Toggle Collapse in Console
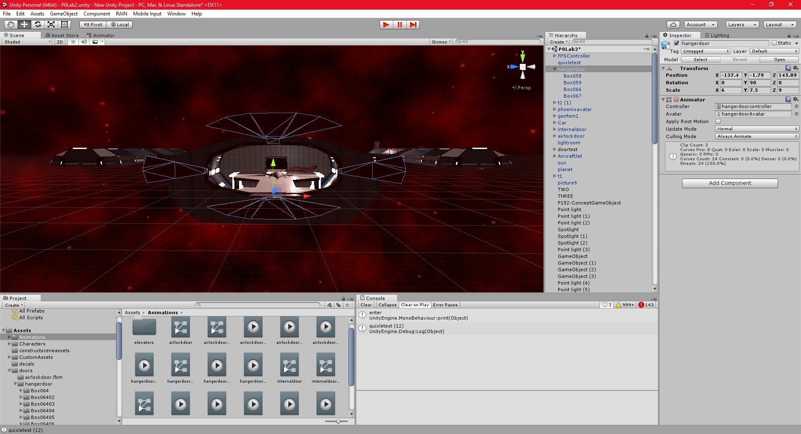This screenshot has height=434, width=801. click(x=387, y=305)
